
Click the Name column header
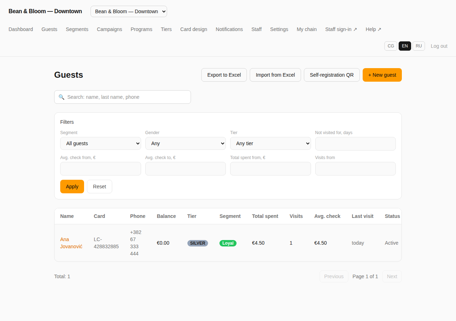(x=67, y=216)
